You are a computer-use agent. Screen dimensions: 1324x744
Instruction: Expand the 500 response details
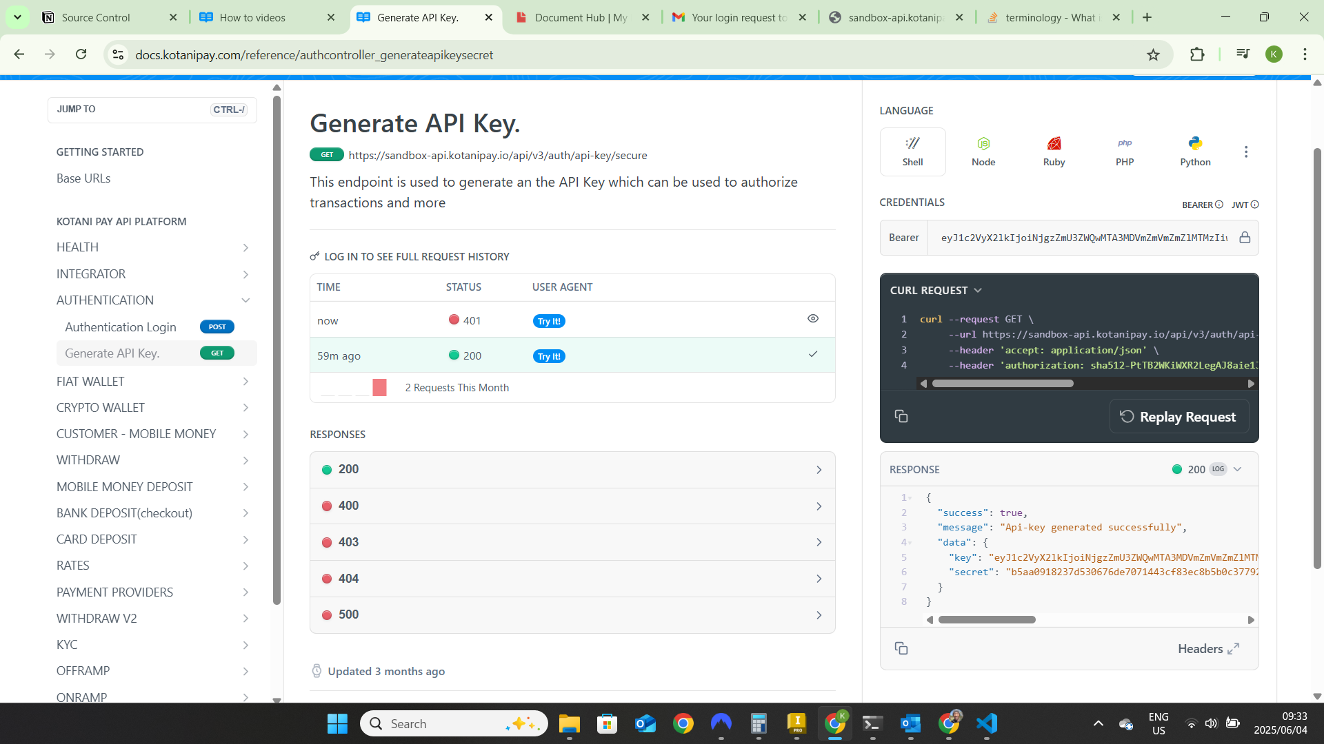tap(572, 614)
